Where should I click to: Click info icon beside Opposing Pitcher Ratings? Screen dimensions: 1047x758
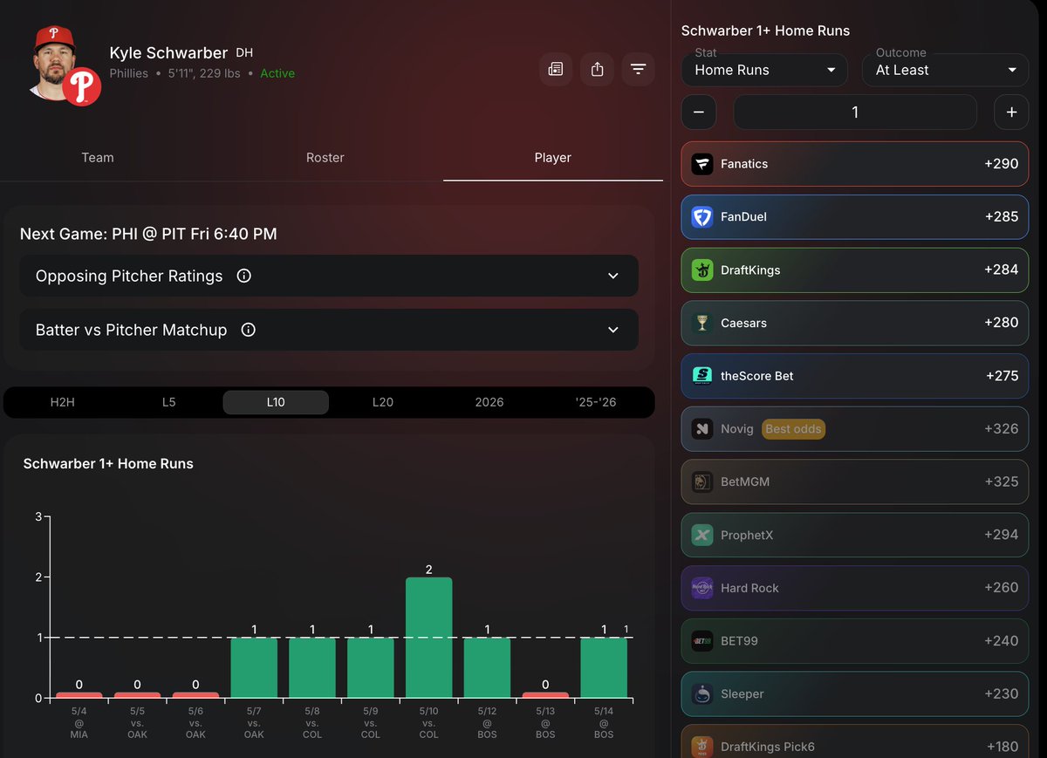point(244,276)
